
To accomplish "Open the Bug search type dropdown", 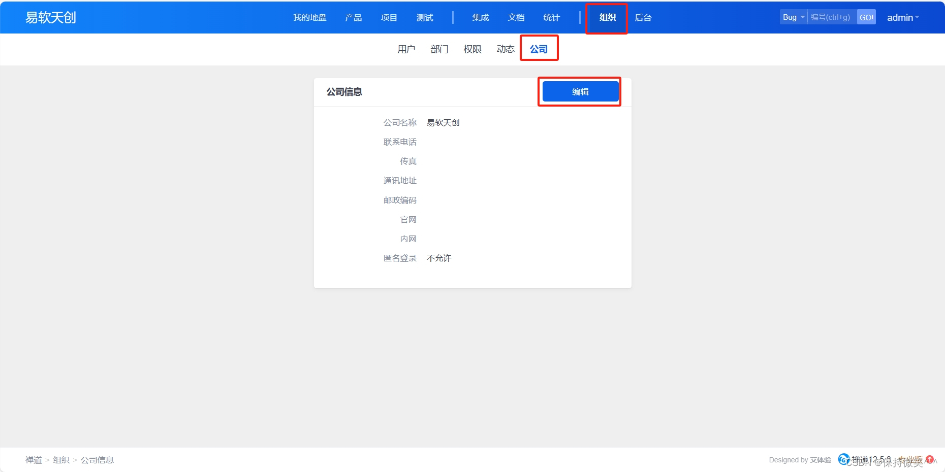I will 793,17.
